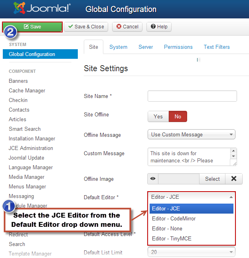The image size is (249, 258).
Task: Open Smart Search link
Action: [25, 129]
